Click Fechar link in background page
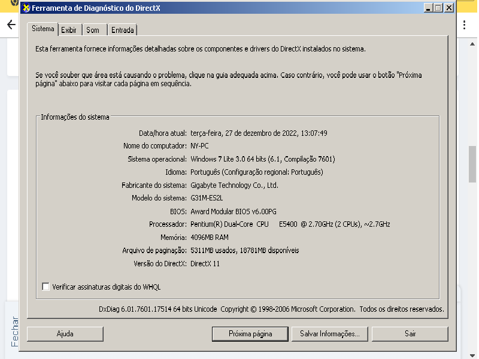 pyautogui.click(x=14, y=331)
